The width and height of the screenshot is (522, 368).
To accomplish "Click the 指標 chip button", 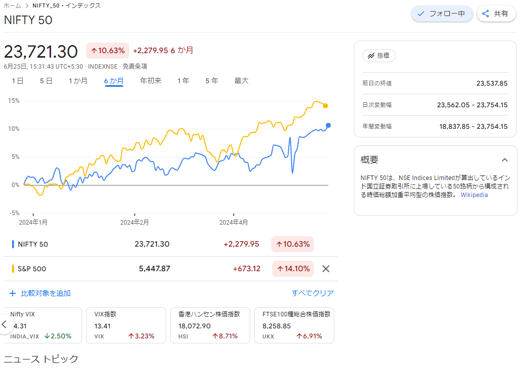I will tap(379, 56).
